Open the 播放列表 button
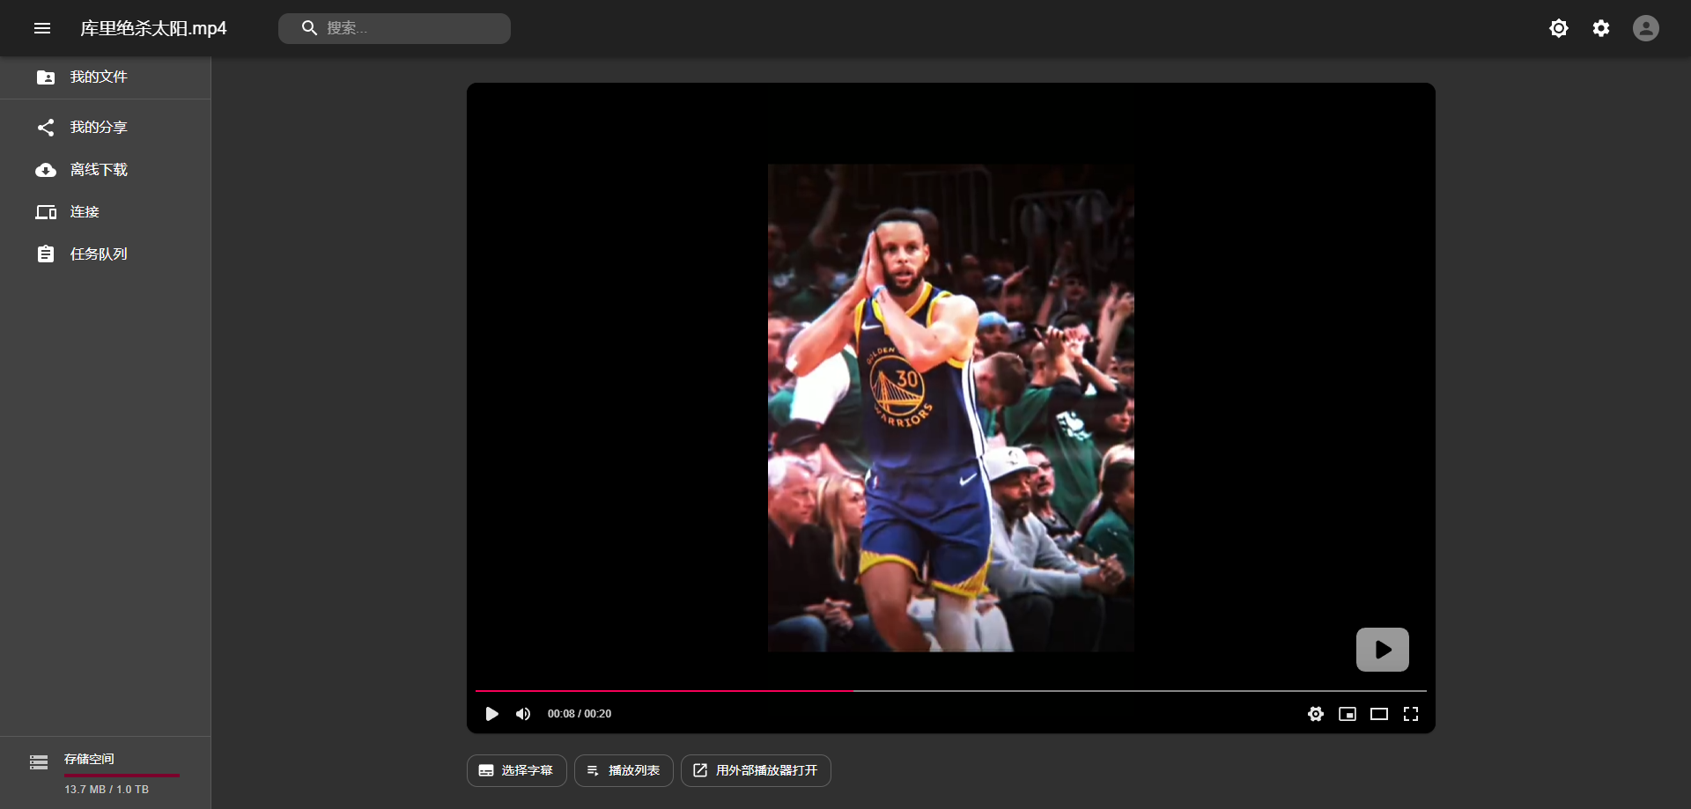This screenshot has width=1691, height=809. (624, 770)
